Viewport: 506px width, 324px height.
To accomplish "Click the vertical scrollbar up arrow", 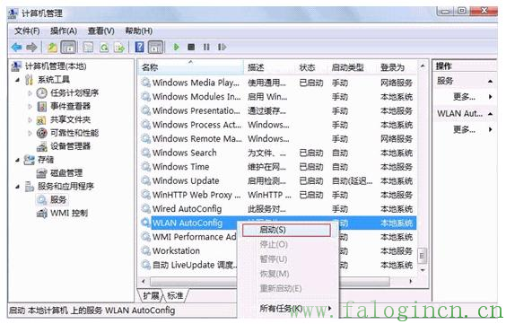I will pos(422,66).
